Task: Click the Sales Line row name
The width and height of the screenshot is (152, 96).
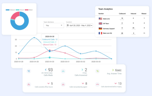Action: (106, 19)
